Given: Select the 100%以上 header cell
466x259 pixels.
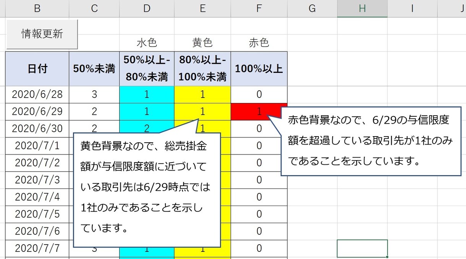Looking at the screenshot, I should (259, 69).
